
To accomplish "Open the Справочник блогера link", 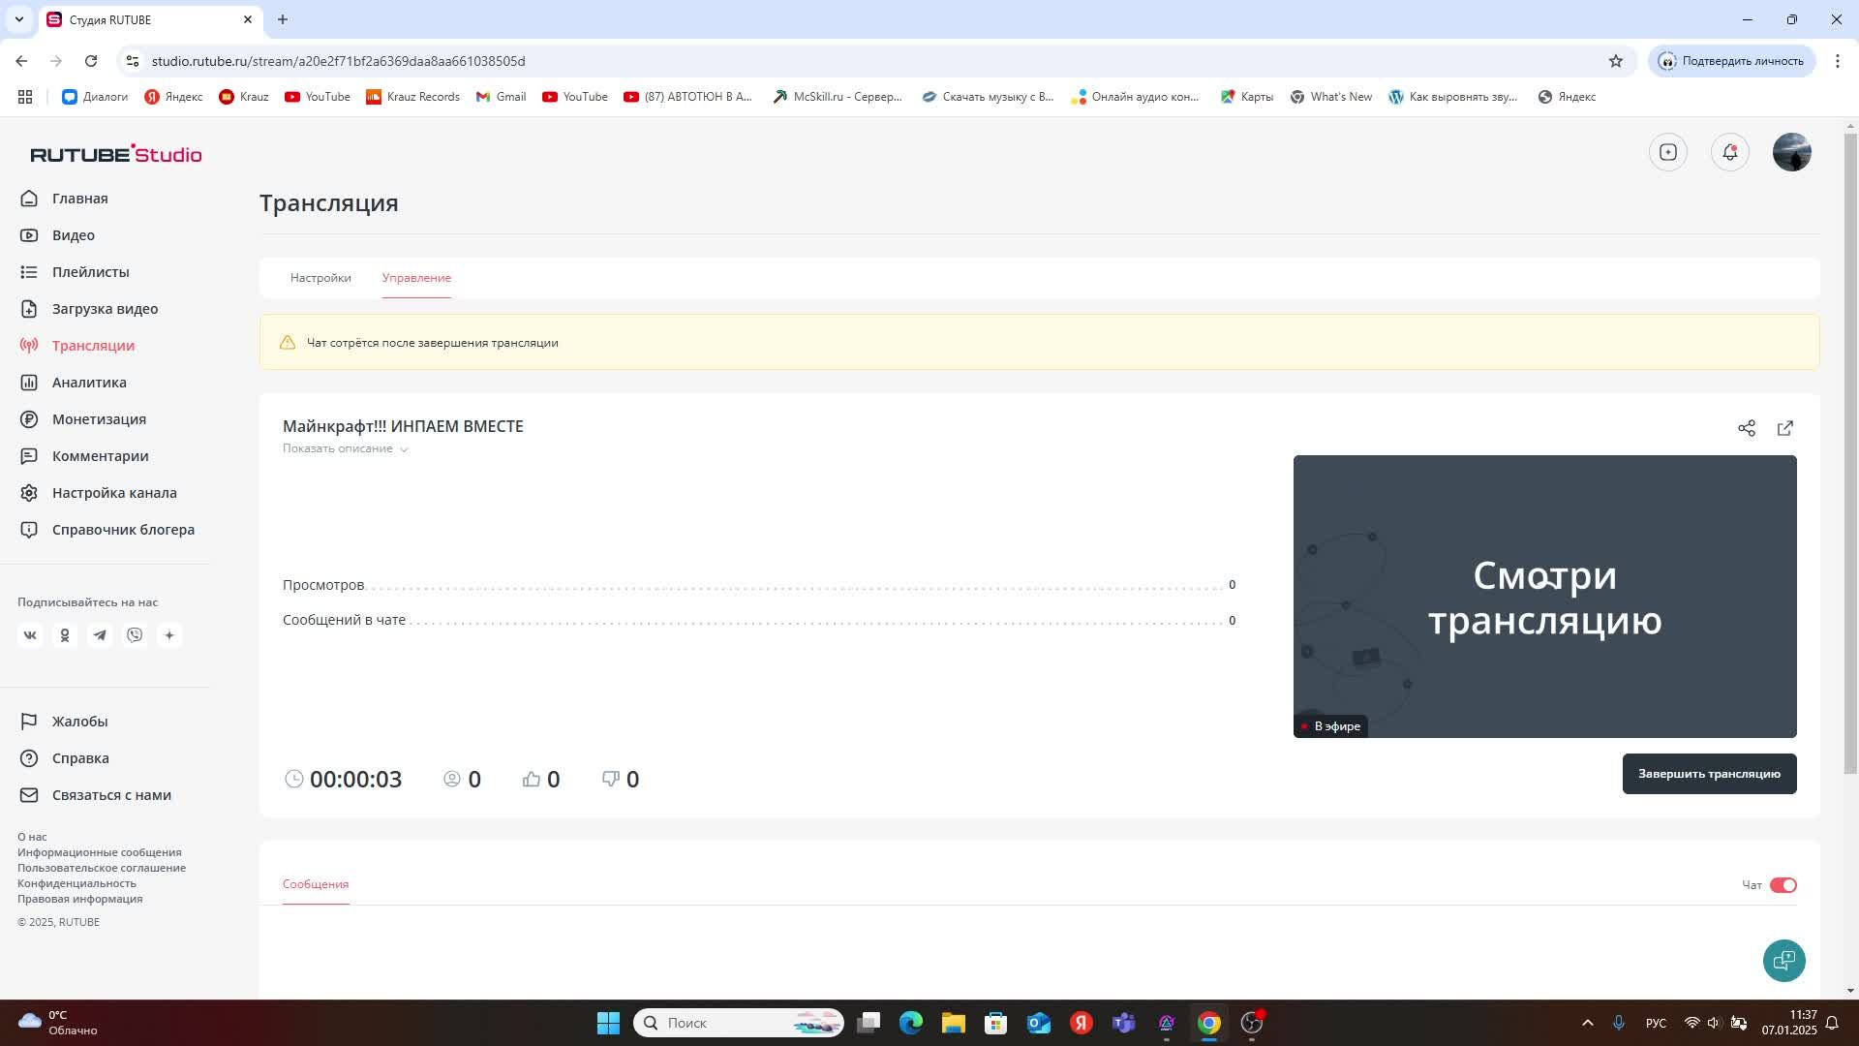I will tap(123, 529).
